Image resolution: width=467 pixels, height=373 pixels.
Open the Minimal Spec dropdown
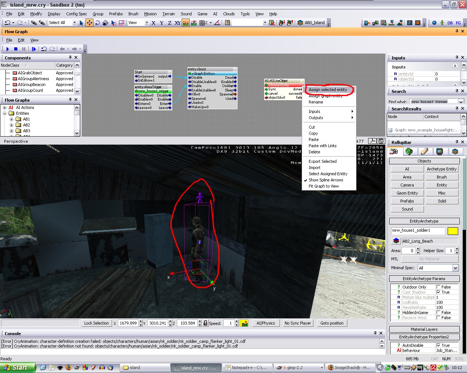coord(455,268)
